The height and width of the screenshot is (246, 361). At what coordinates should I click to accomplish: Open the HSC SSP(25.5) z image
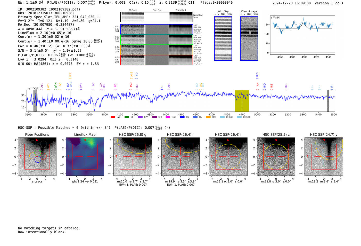coord(276,157)
